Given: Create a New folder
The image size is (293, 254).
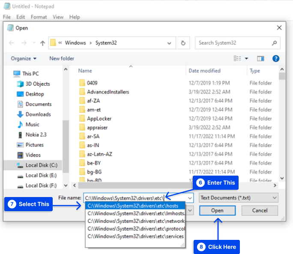Looking at the screenshot, I should 62,59.
